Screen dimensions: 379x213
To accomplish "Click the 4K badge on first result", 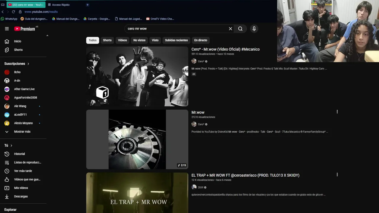I will (194, 74).
